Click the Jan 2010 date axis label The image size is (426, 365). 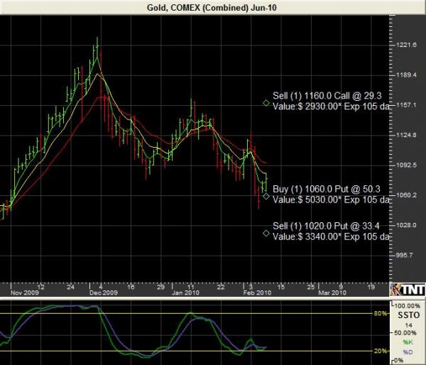(184, 292)
